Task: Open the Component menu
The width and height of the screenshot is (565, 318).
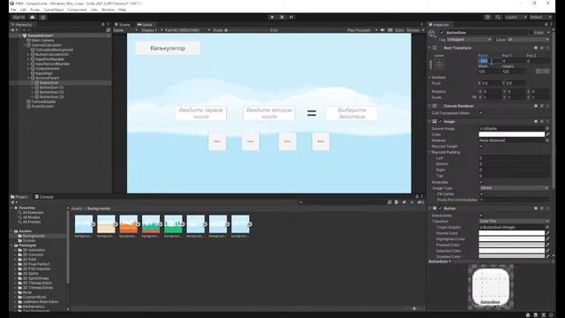Action: pyautogui.click(x=77, y=10)
